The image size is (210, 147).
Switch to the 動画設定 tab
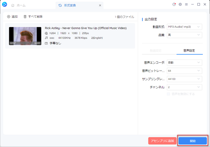point(156,51)
